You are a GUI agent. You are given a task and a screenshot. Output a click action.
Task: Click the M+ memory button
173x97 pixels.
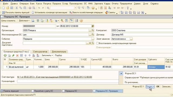coord(119,8)
